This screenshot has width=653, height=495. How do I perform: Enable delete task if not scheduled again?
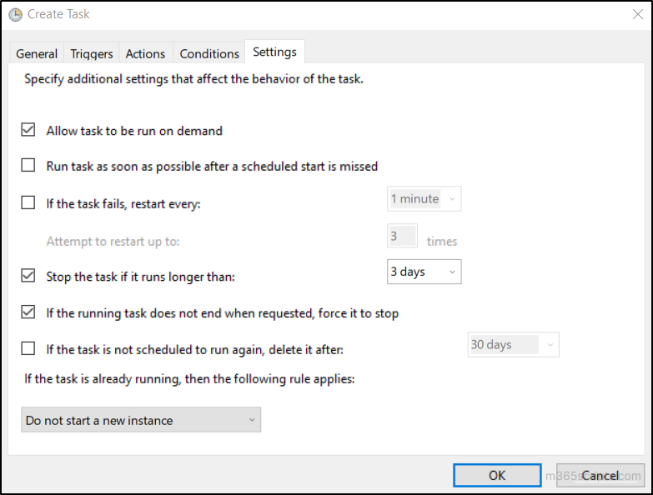[28, 348]
